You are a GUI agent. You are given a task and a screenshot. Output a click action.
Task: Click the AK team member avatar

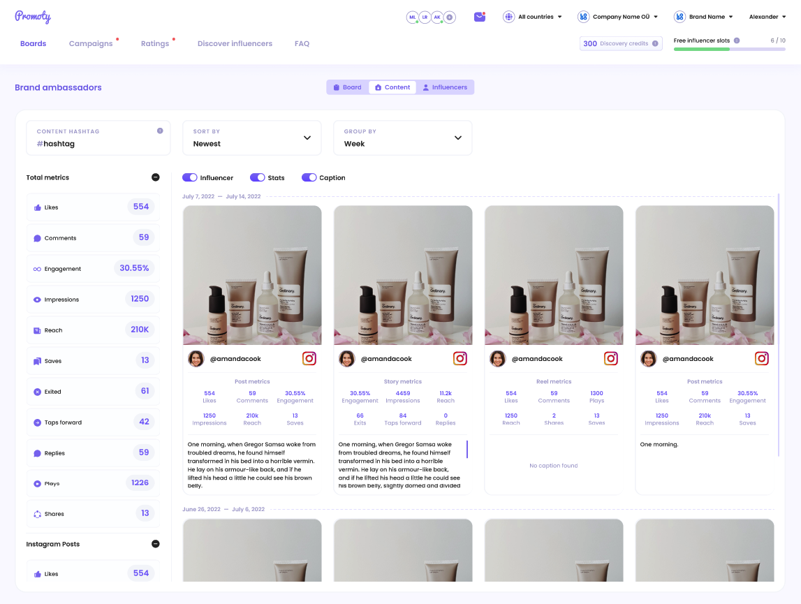436,17
